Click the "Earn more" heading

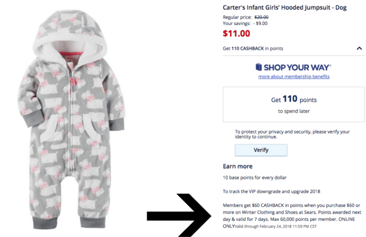(238, 166)
